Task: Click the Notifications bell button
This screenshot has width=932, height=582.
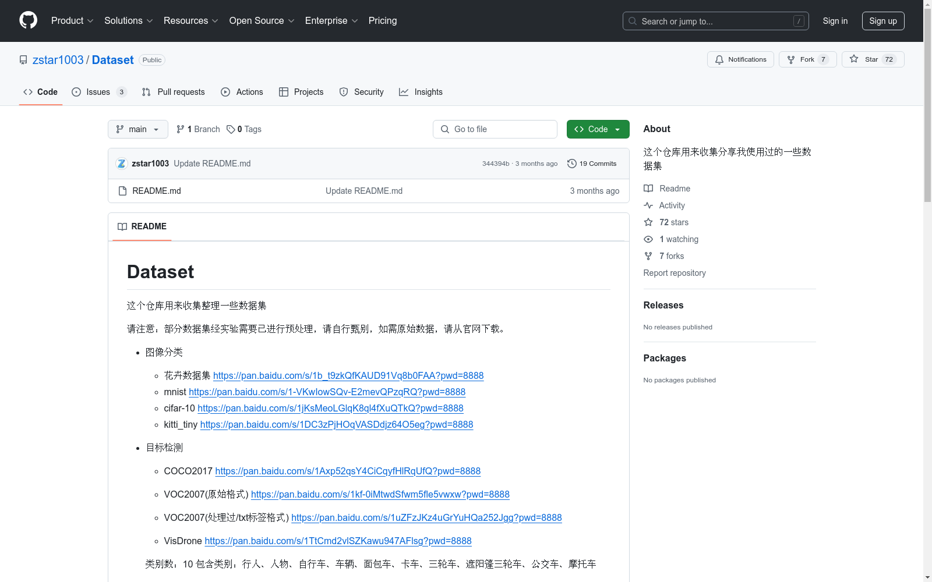Action: tap(740, 59)
